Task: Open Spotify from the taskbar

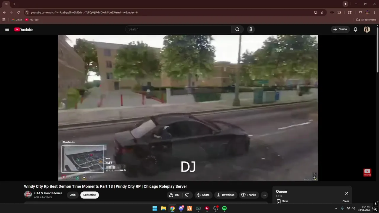Action: (224, 208)
